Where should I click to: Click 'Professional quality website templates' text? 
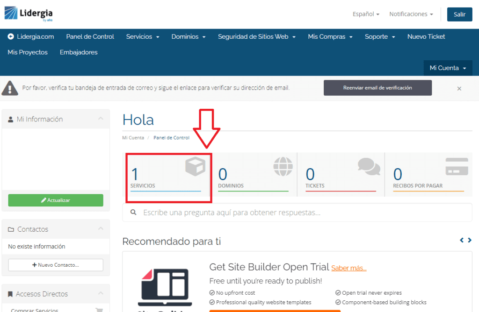coord(264,302)
